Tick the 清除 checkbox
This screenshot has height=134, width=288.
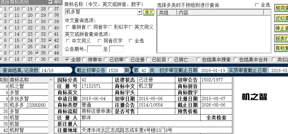coord(50,2)
